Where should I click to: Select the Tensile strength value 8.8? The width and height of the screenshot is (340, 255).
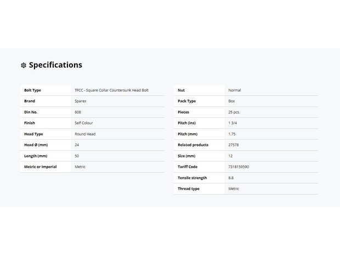[231, 178]
